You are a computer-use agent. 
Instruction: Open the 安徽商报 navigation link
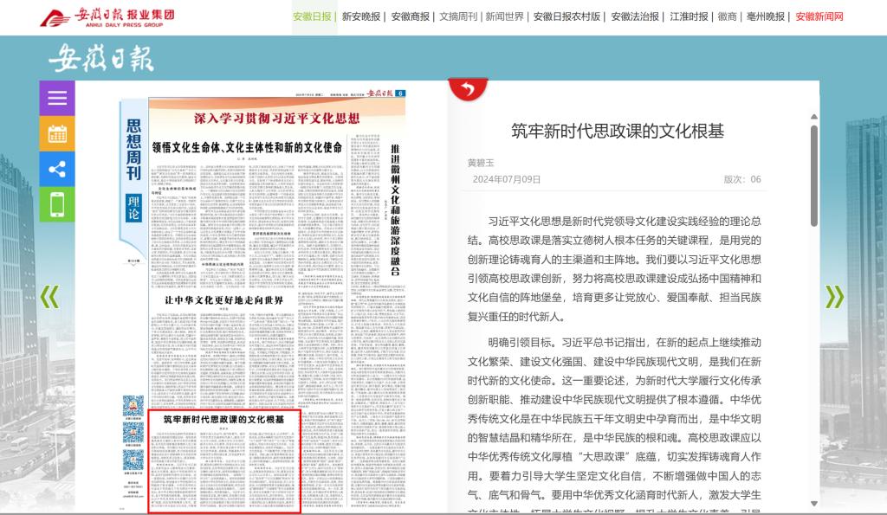410,16
